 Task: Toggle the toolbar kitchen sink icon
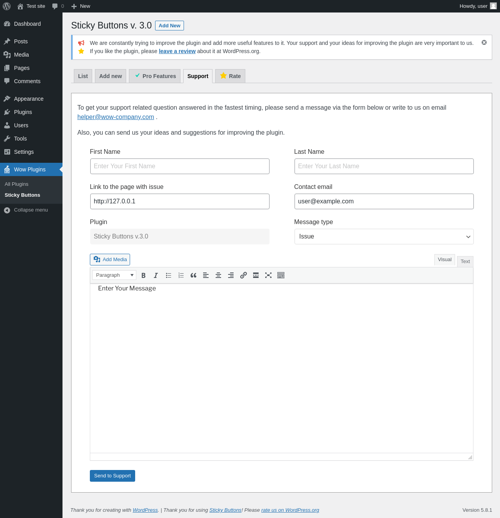(281, 275)
